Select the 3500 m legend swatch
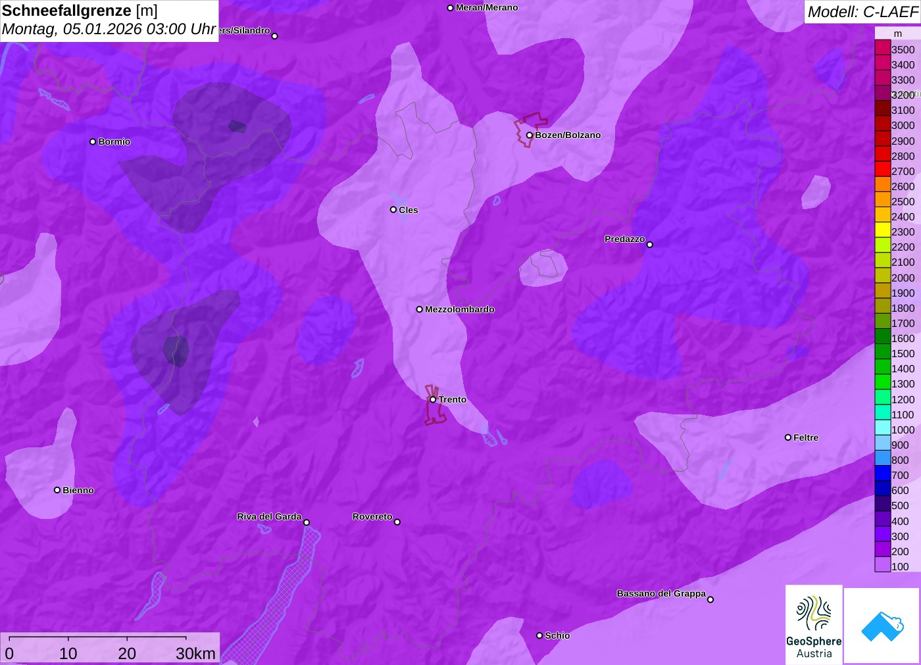The image size is (921, 665). coord(882,48)
